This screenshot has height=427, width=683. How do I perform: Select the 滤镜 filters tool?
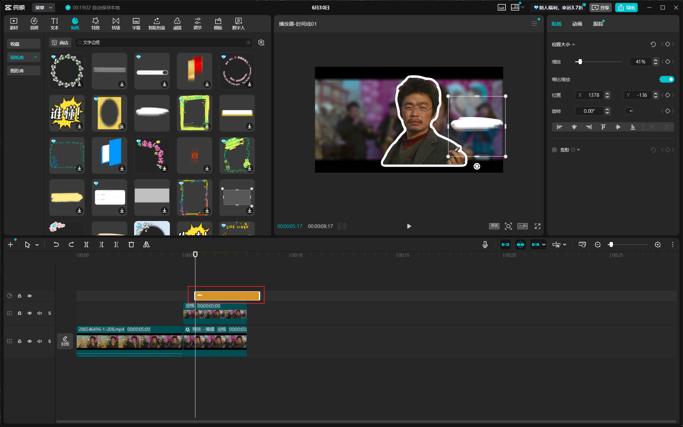click(x=177, y=24)
